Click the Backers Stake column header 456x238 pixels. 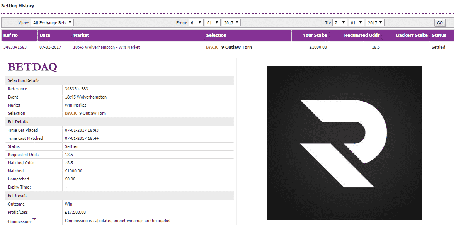(406, 35)
